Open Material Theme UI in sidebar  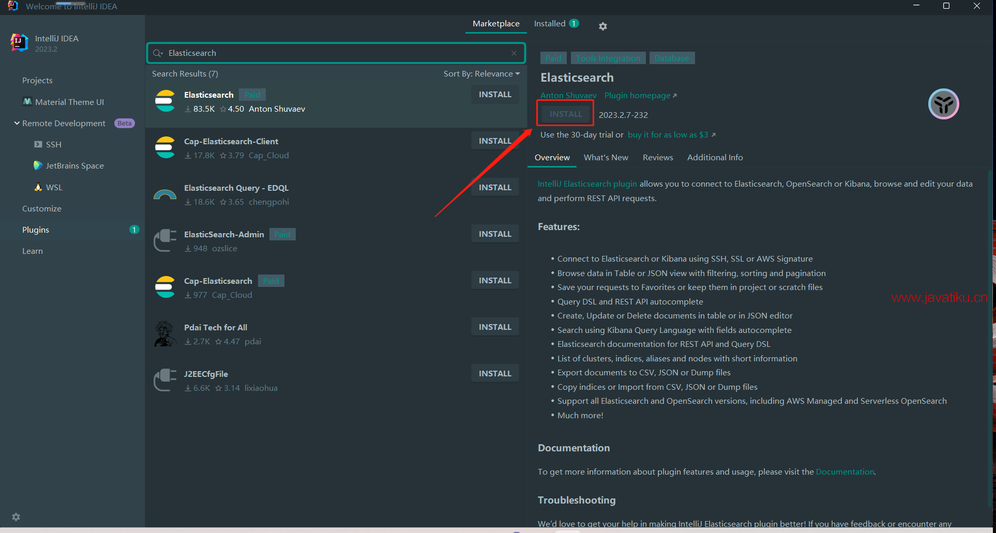point(69,102)
